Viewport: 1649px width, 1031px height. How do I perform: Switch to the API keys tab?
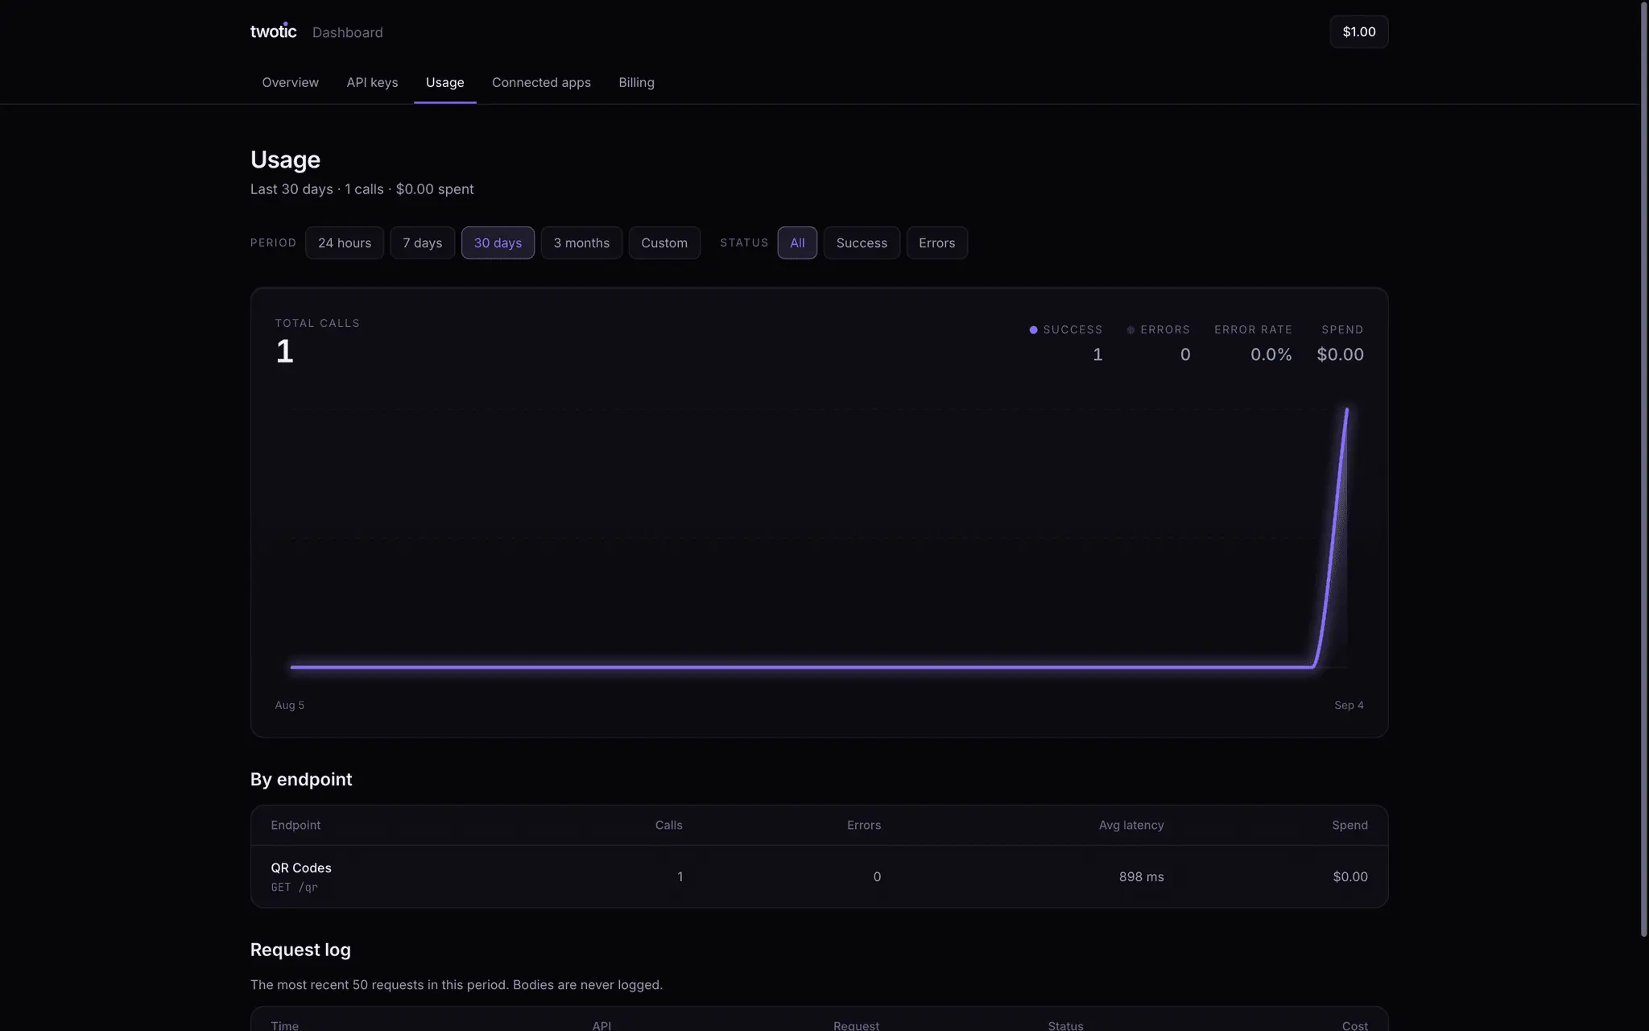[372, 82]
